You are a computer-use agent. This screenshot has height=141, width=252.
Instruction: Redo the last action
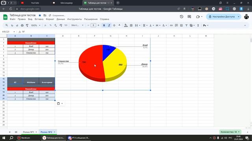pos(17,25)
